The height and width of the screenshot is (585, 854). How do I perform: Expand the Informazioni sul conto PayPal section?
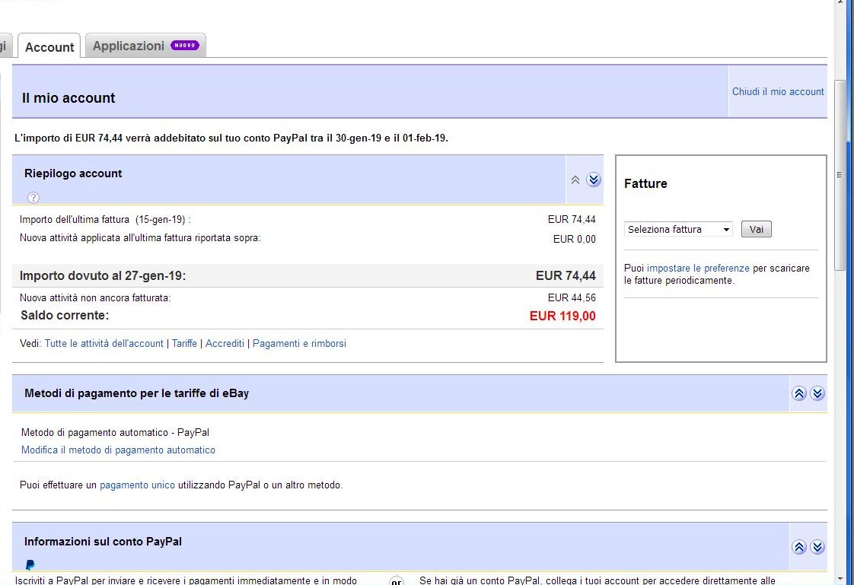[x=817, y=547]
